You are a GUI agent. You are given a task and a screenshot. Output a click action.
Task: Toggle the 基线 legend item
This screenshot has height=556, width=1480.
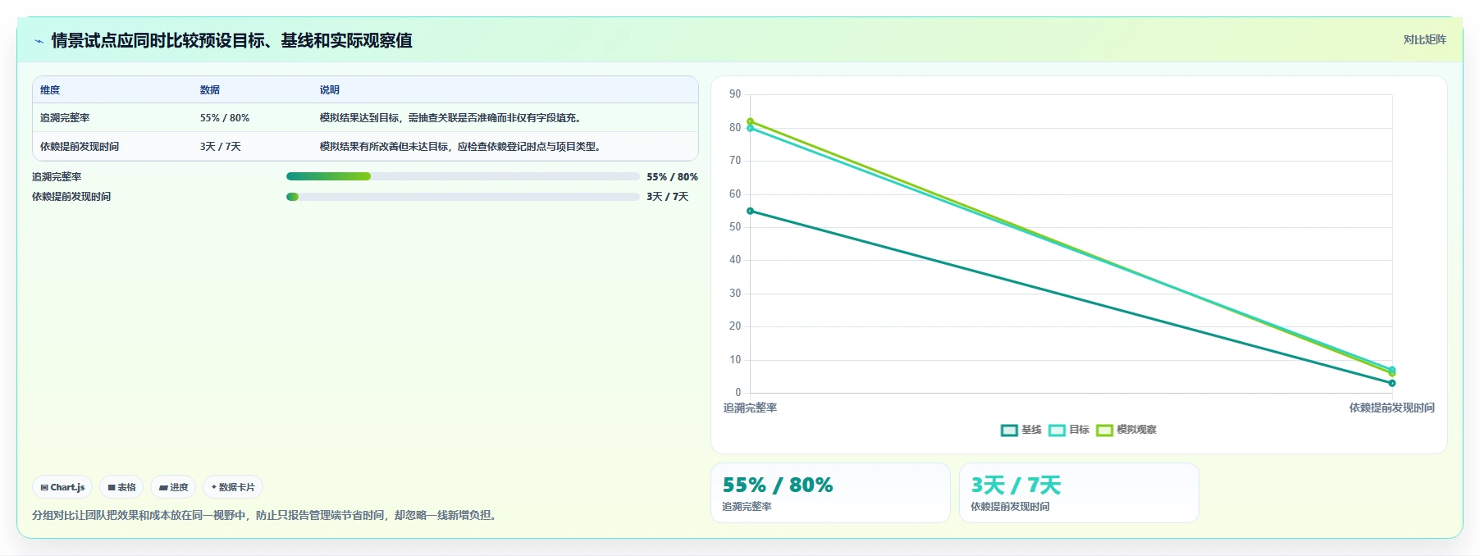tap(1021, 430)
